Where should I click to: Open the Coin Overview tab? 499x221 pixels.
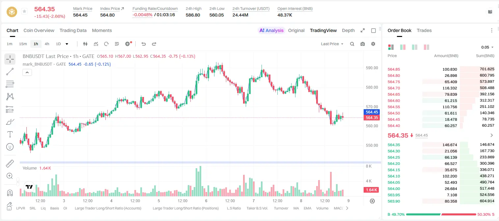(39, 30)
